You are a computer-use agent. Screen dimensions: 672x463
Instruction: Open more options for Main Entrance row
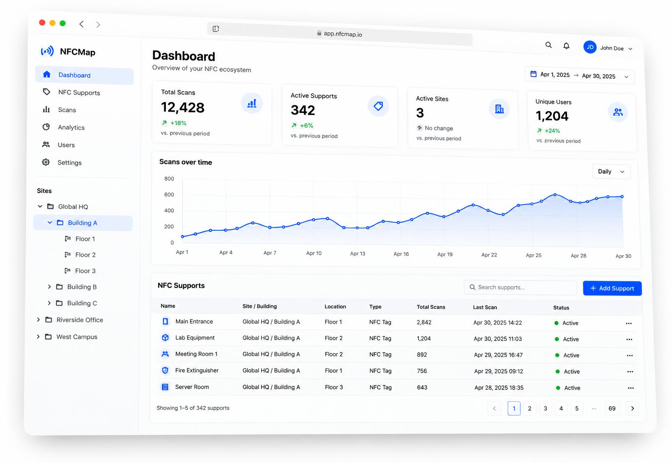(x=629, y=323)
